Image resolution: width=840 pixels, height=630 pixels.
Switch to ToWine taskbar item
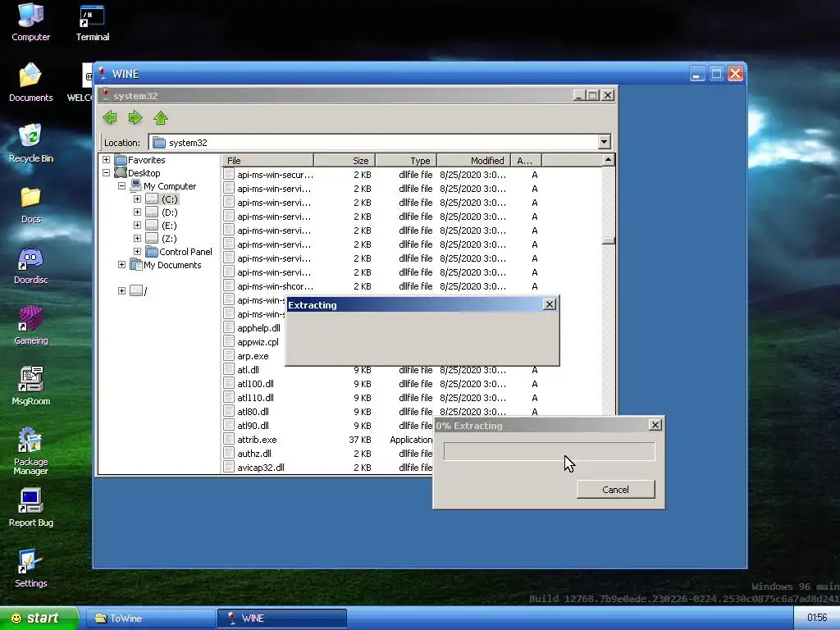[150, 619]
